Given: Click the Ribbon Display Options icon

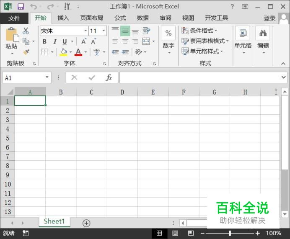Looking at the screenshot, I should pyautogui.click(x=245, y=7).
